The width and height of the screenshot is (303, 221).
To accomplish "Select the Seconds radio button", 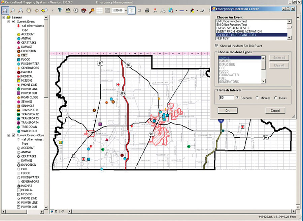I will coord(237,98).
